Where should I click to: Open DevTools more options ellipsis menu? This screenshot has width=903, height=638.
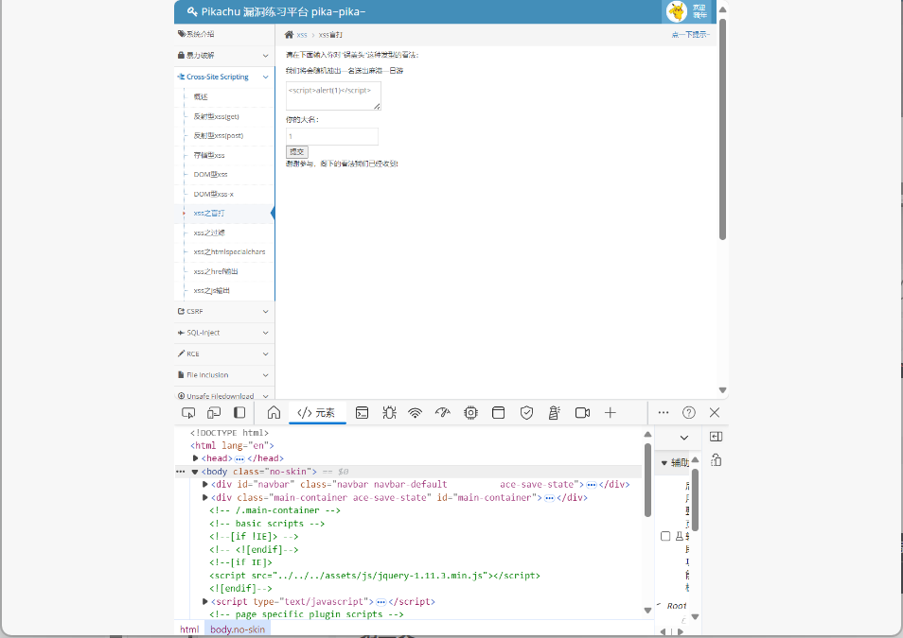coord(664,412)
